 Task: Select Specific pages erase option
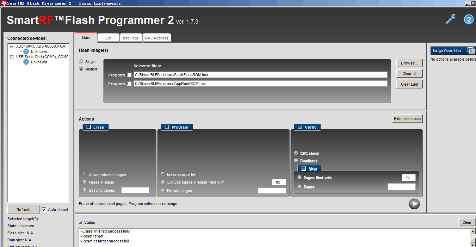click(x=85, y=190)
